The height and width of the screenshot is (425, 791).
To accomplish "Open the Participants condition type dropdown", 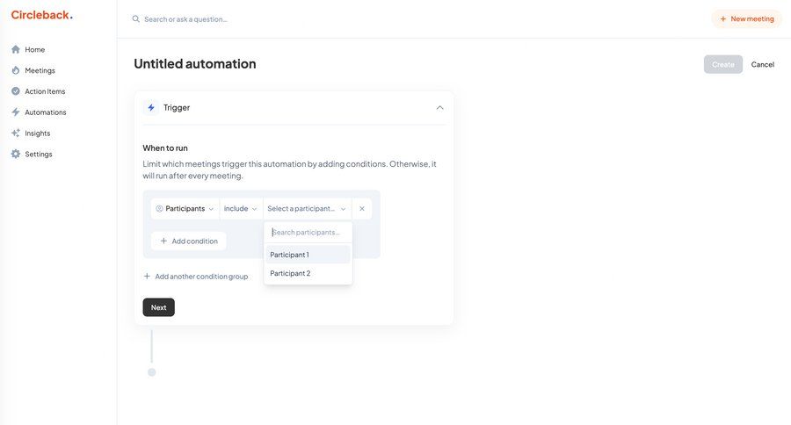I will pos(185,209).
